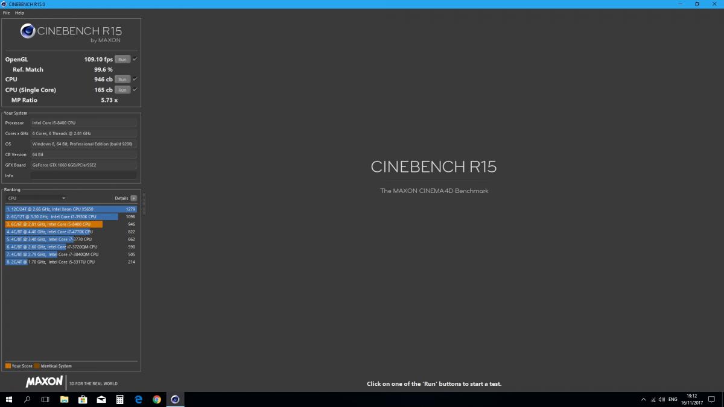Open Google Chrome from taskbar
724x407 pixels.
157,399
